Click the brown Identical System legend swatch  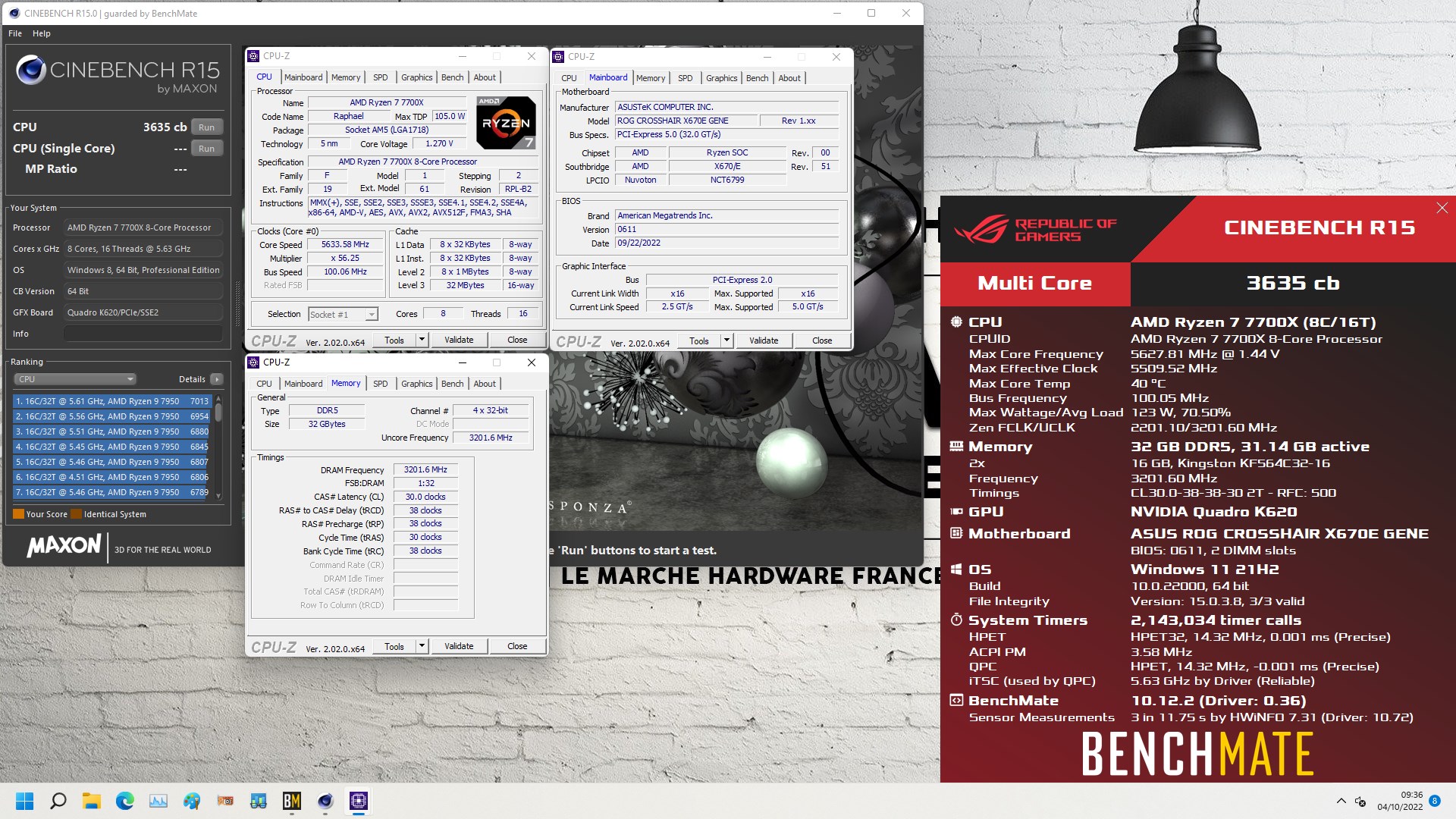[76, 514]
